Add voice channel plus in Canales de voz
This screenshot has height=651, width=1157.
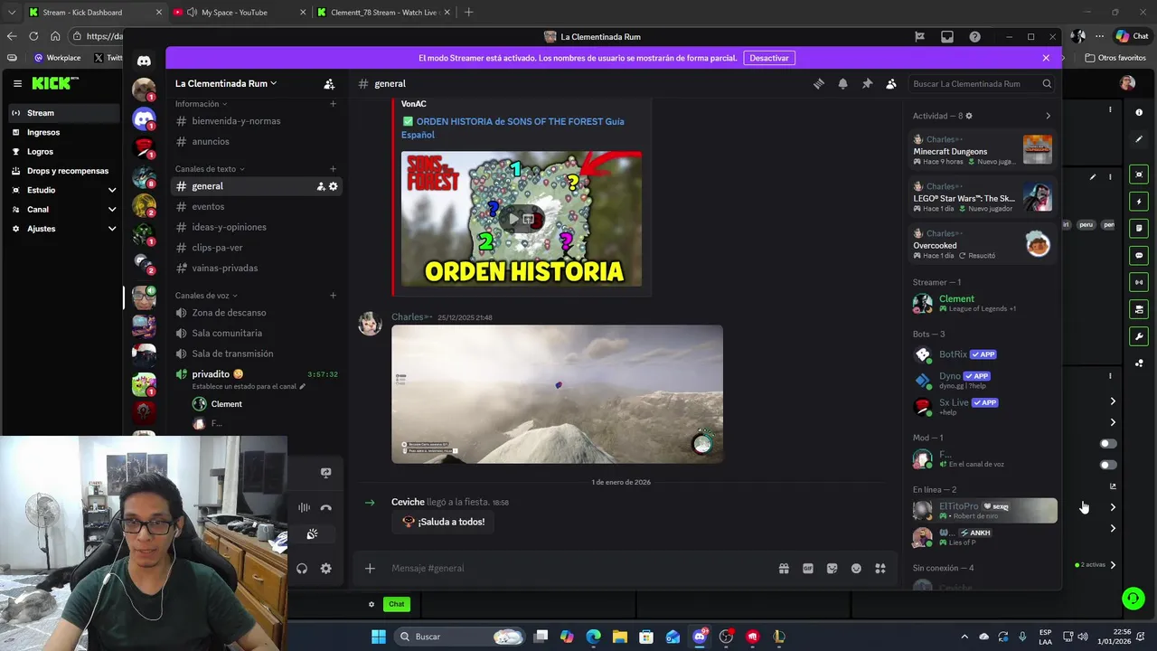tap(333, 296)
